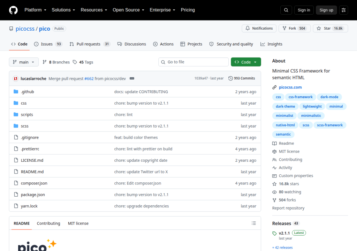357x251 pixels.
Task: Open the .github folder
Action: click(27, 92)
